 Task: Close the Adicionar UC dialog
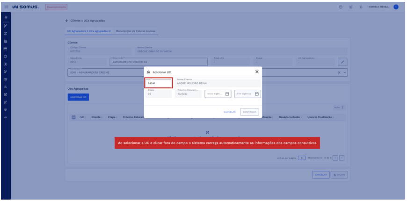pos(257,72)
